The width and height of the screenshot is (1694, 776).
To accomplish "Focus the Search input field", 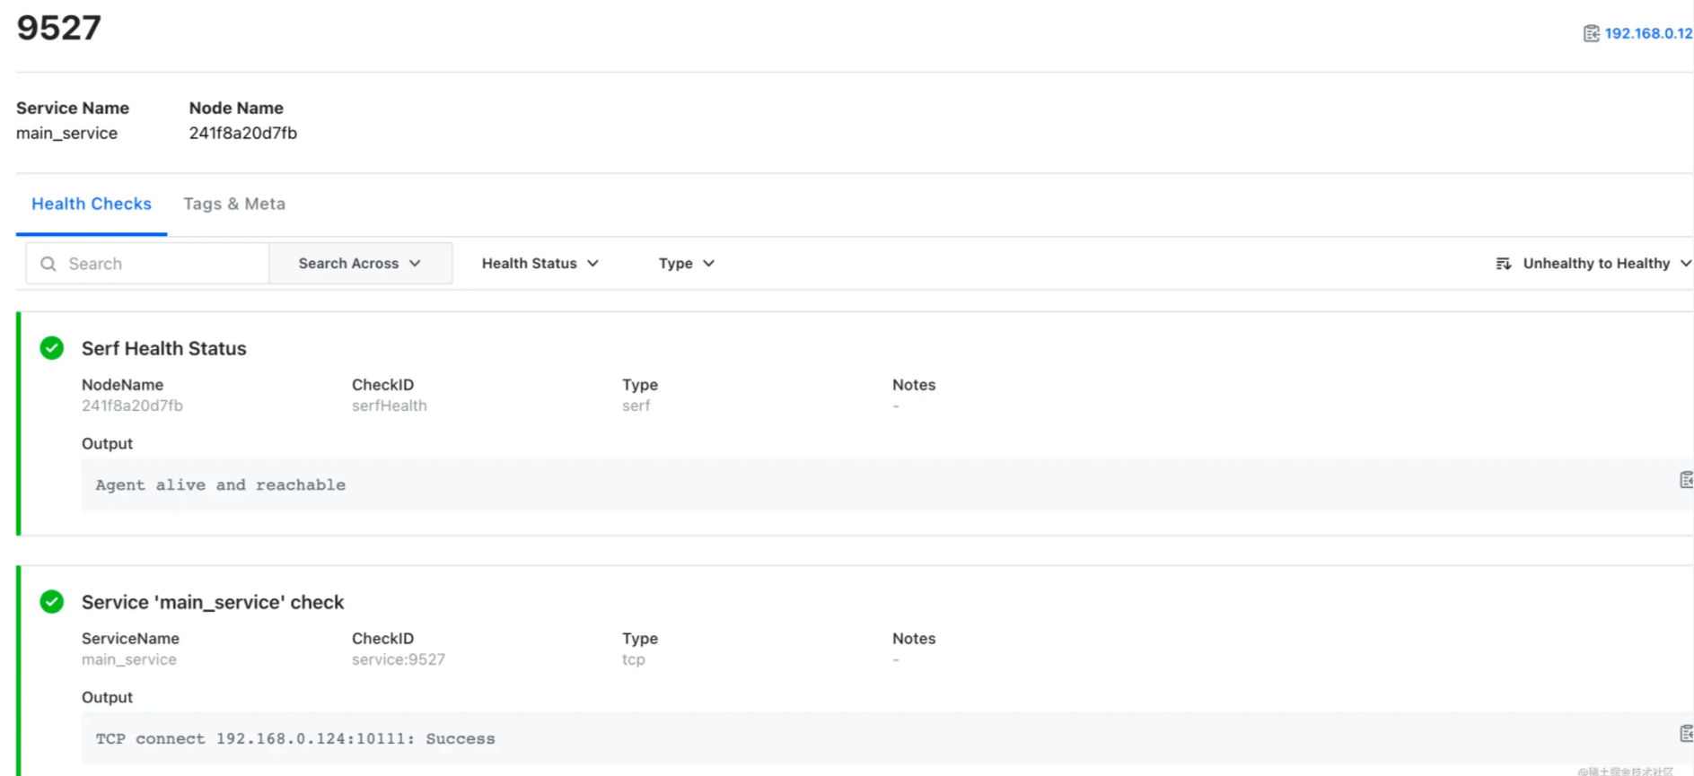I will 162,264.
